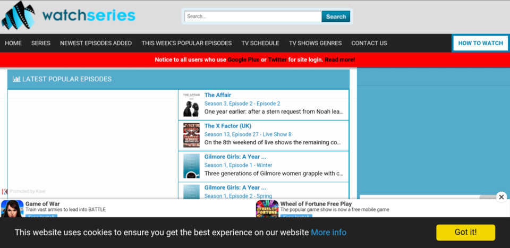
Task: Click More info in cookie notice
Action: [x=328, y=233]
